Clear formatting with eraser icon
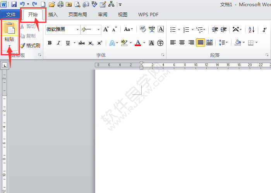 click(x=143, y=29)
